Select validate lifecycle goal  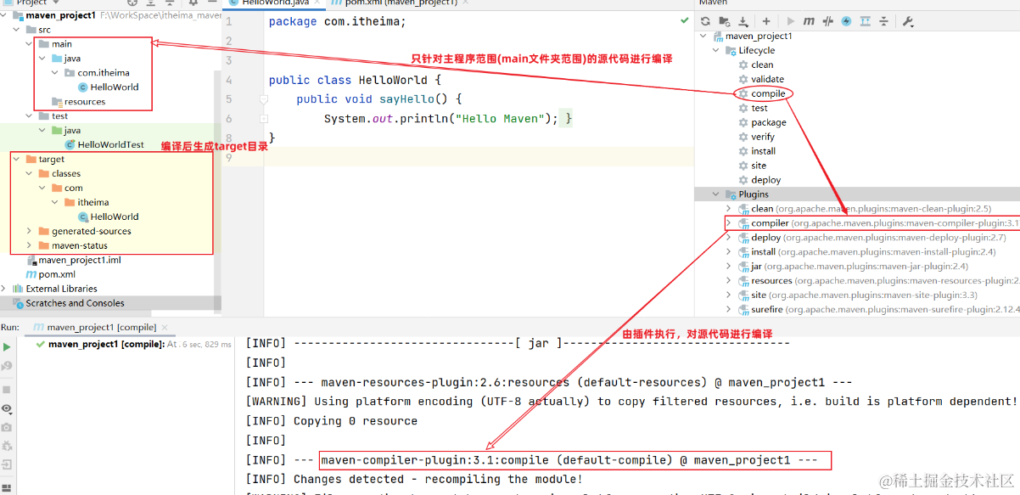761,80
